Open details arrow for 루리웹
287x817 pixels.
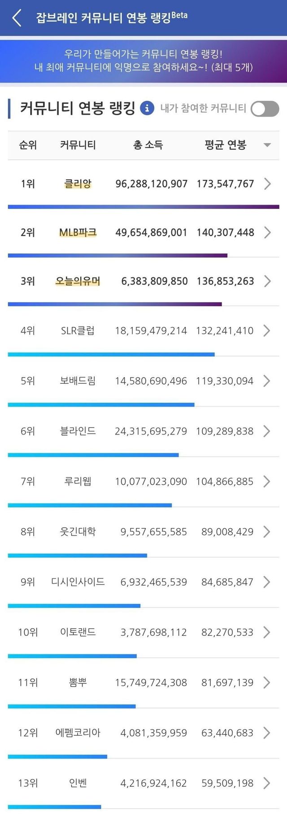267,482
